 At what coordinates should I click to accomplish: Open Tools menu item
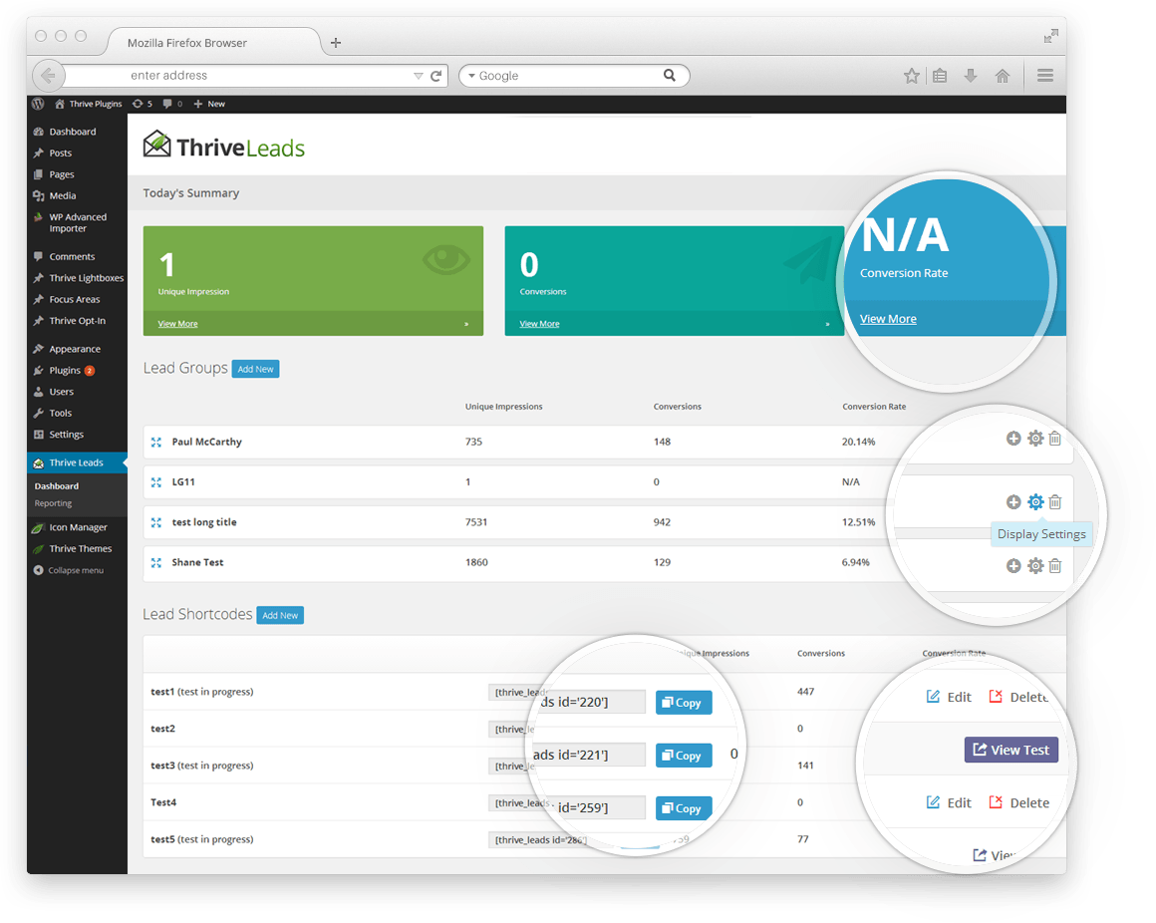(61, 413)
